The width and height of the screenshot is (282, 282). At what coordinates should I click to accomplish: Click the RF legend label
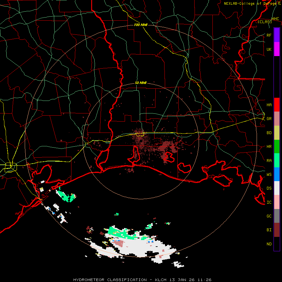pyautogui.click(x=269, y=35)
